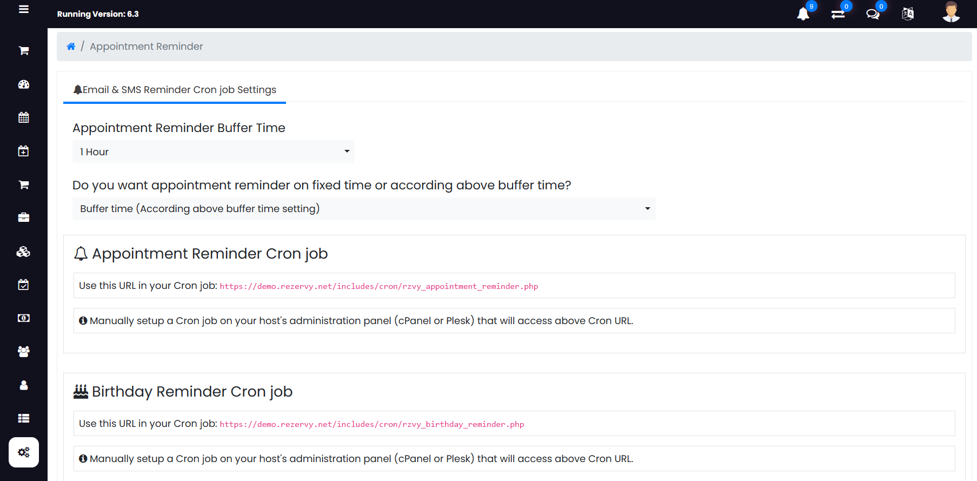Viewport: 977px width, 481px height.
Task: Click the birthday reminder cron URL
Action: tap(371, 424)
